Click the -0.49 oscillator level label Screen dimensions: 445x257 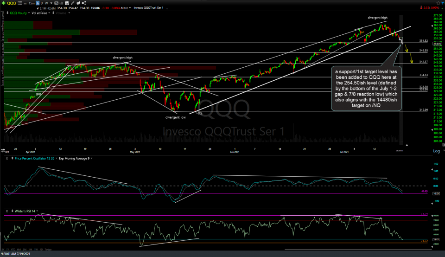tap(424, 192)
